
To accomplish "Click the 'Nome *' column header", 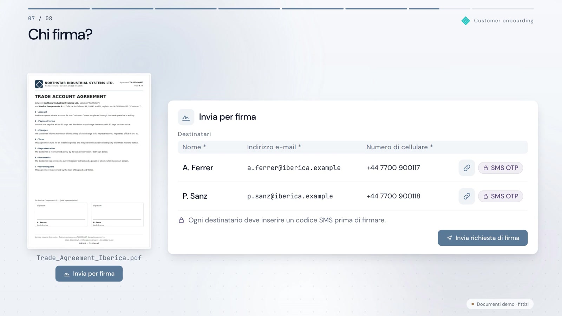I will coord(194,147).
